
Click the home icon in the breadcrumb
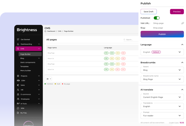click(45, 31)
